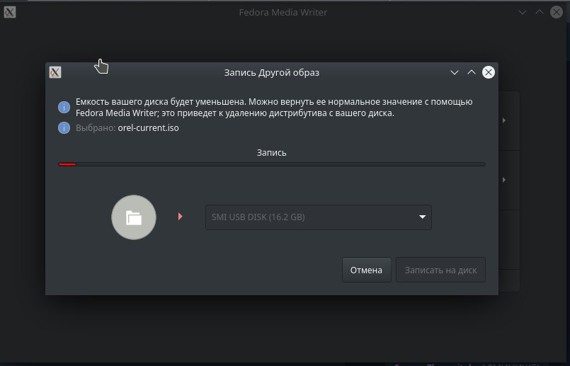The image size is (570, 366).
Task: Click the lower list arrow in background window
Action: tap(504, 180)
